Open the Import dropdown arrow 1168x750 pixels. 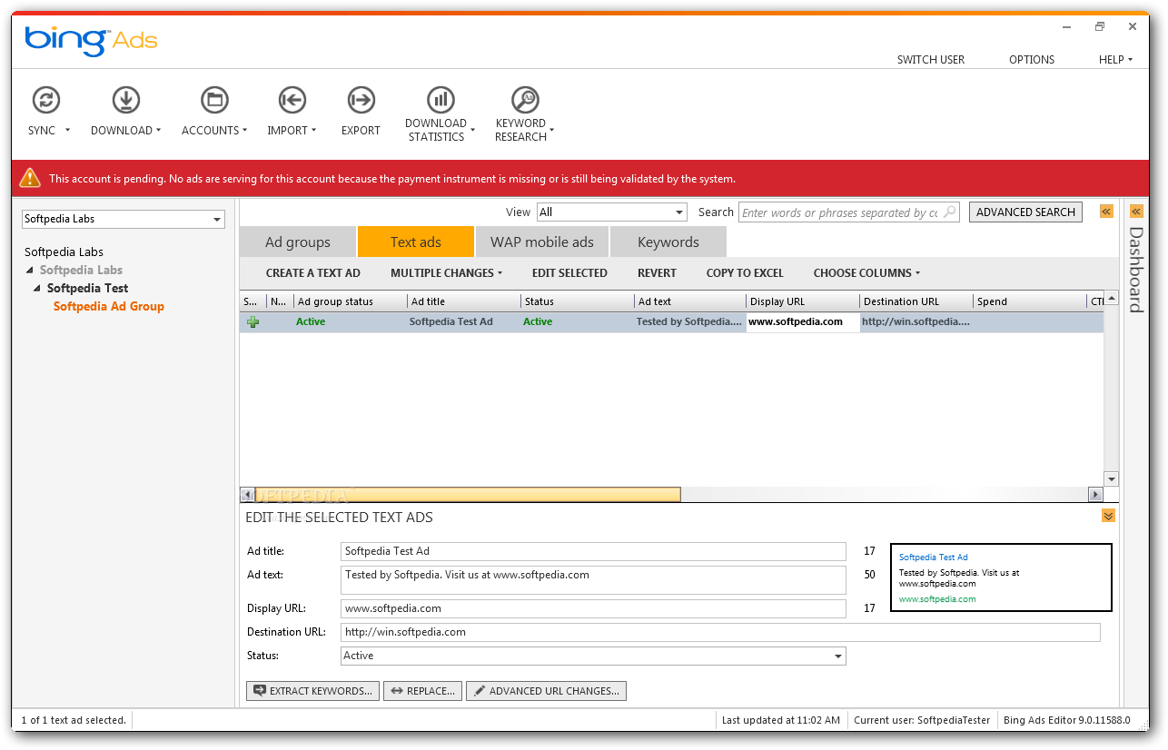click(x=314, y=131)
